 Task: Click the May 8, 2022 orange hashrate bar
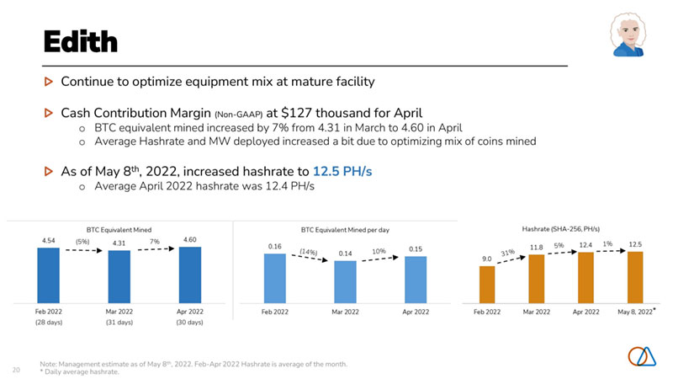click(x=635, y=276)
